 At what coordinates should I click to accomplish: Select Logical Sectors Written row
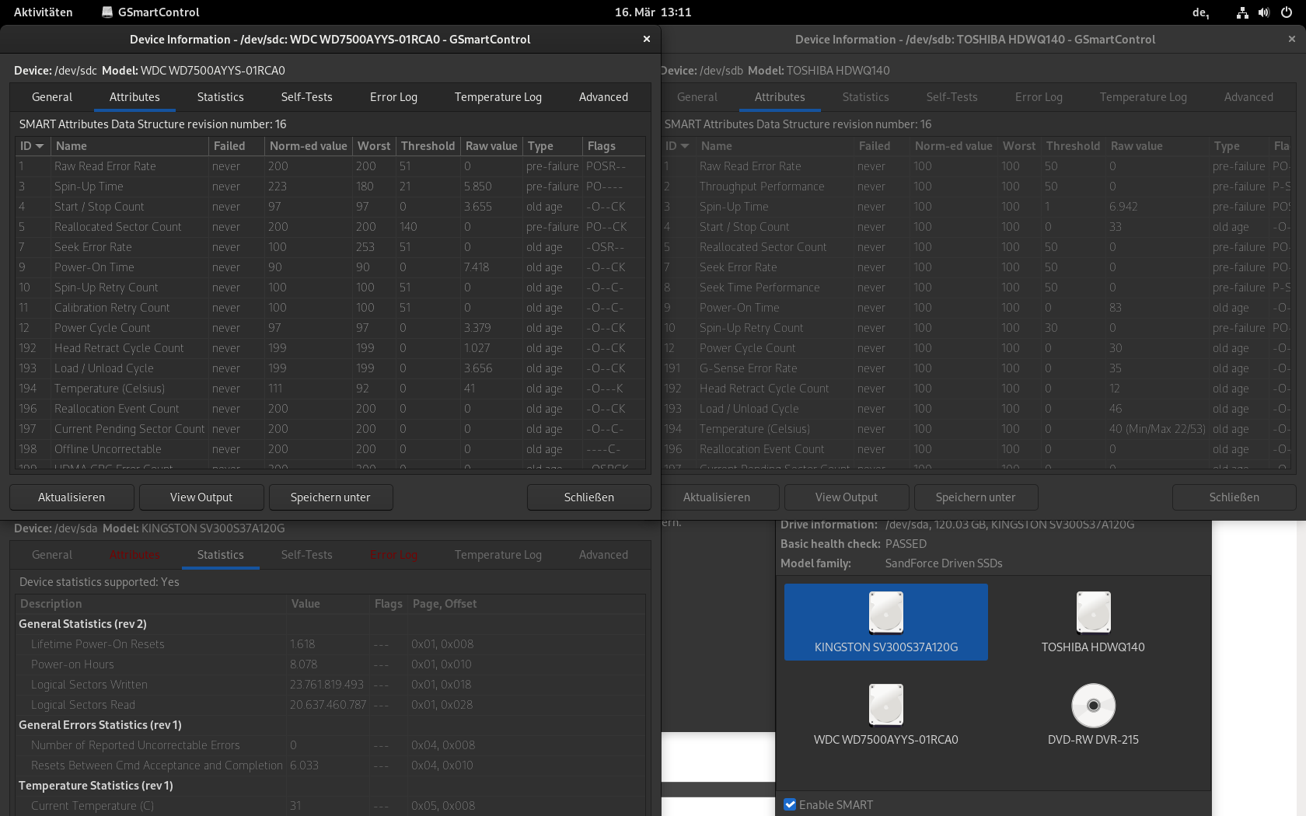click(330, 685)
